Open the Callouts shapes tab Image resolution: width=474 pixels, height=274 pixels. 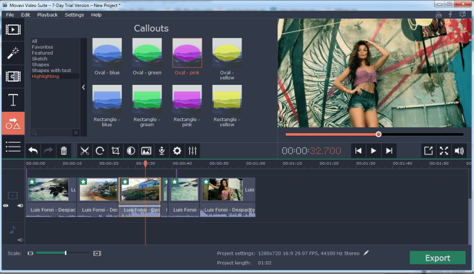(13, 123)
